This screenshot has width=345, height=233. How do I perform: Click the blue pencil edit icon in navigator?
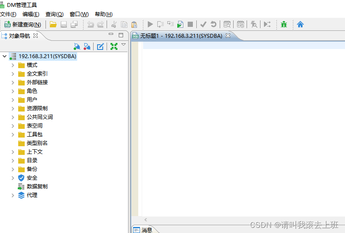click(100, 46)
